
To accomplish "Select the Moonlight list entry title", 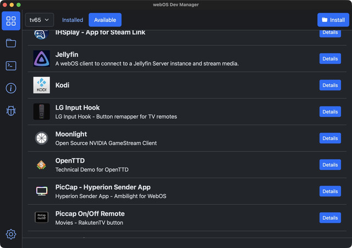I will pos(71,134).
